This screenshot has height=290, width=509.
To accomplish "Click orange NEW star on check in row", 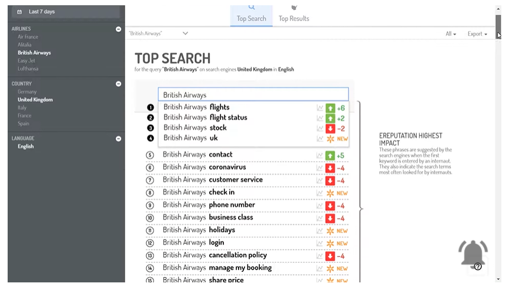I will (330, 193).
